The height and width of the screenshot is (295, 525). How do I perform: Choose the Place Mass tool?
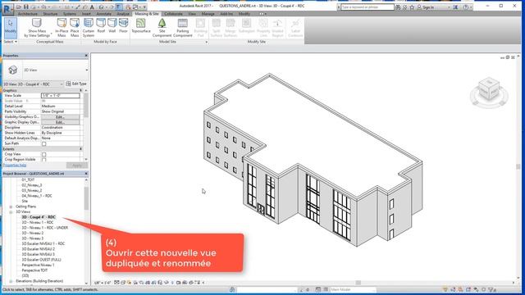[75, 28]
